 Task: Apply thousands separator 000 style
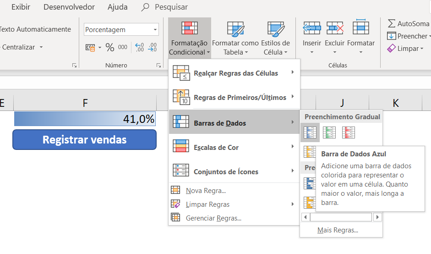point(123,47)
